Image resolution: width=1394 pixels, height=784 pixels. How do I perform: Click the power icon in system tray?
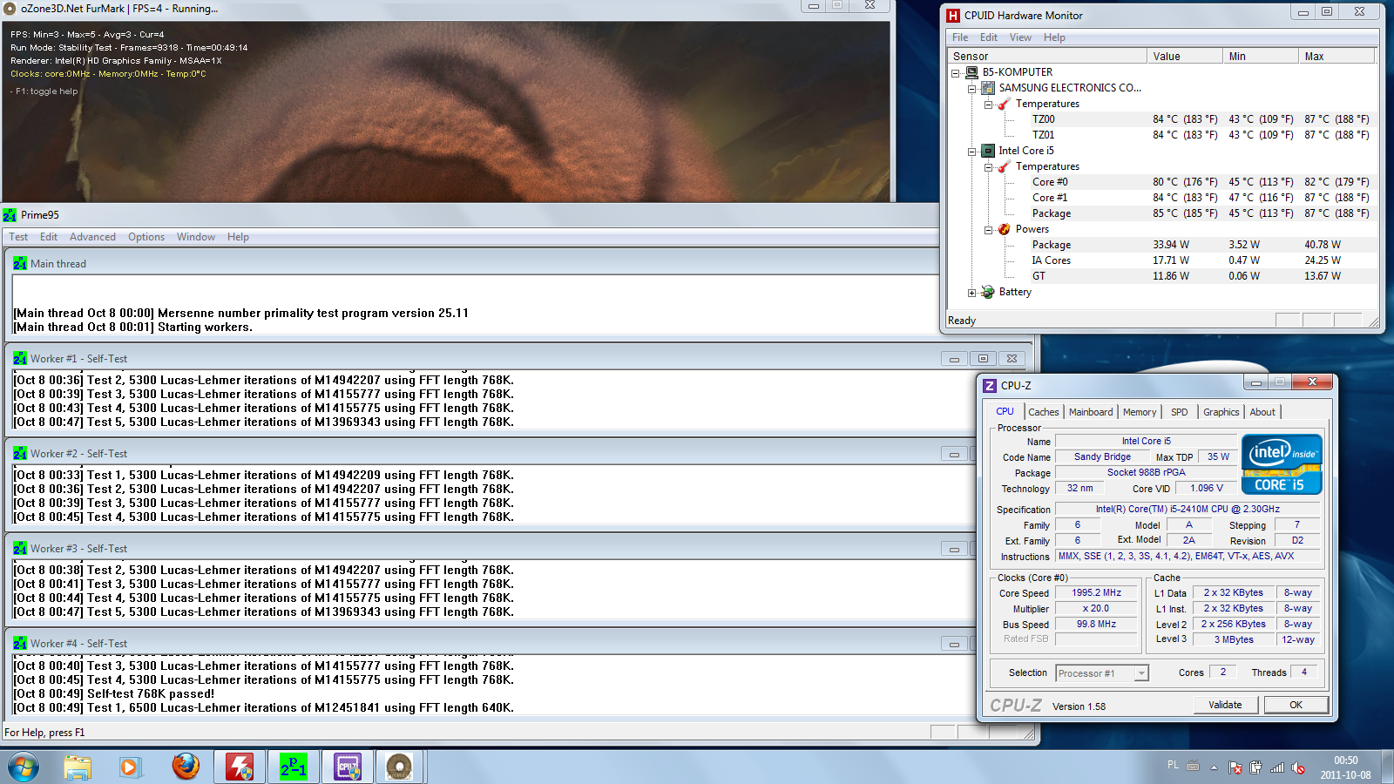coord(1255,767)
